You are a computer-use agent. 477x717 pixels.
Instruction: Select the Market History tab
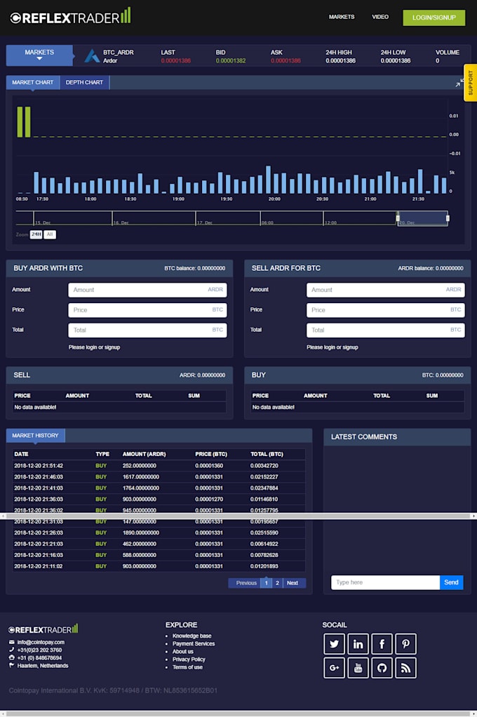tap(35, 435)
